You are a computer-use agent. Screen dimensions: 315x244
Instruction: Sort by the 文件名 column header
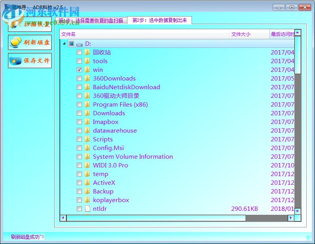[x=145, y=34]
